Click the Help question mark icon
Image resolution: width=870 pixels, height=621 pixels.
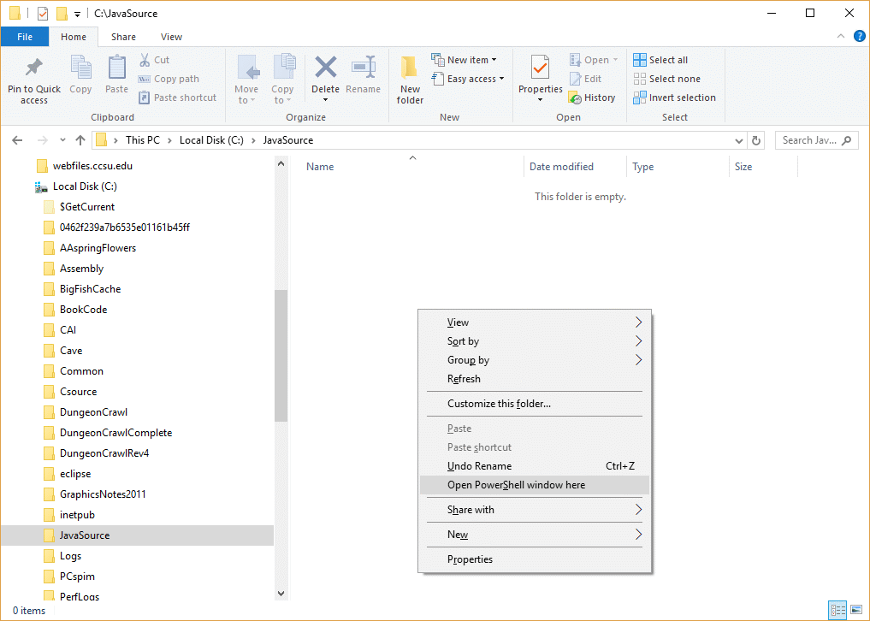pos(859,37)
